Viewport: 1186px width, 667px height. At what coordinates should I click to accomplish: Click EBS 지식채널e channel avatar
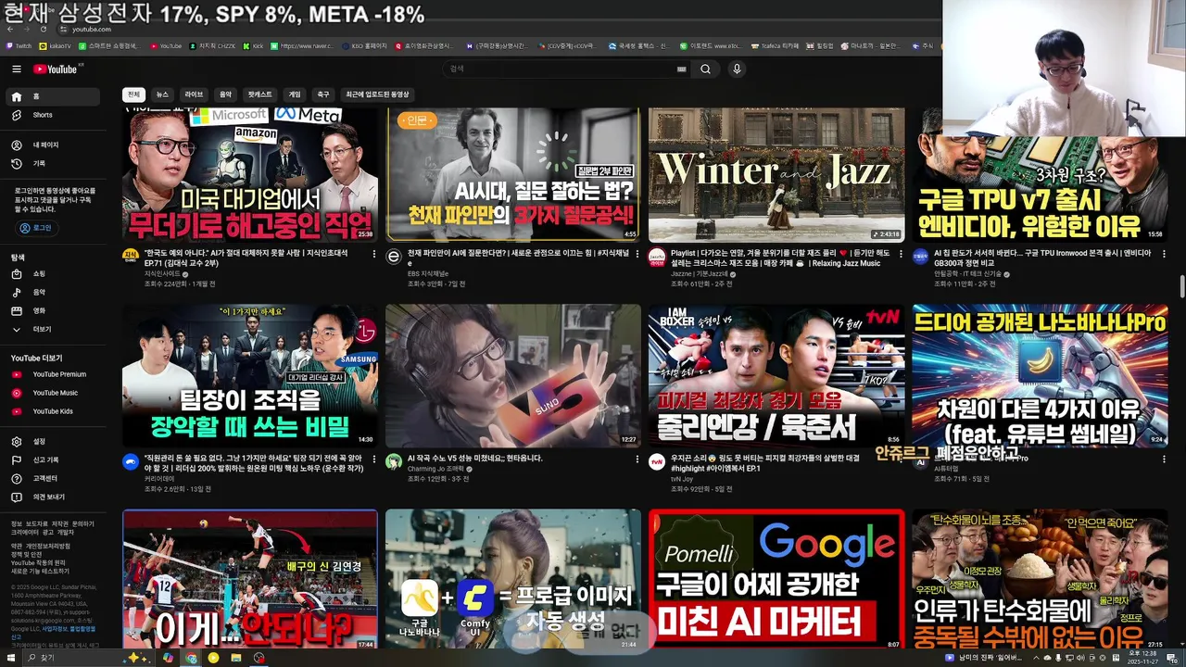click(x=394, y=257)
